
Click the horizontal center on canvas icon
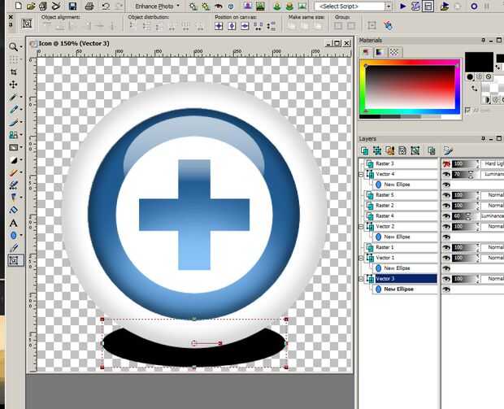tap(232, 26)
